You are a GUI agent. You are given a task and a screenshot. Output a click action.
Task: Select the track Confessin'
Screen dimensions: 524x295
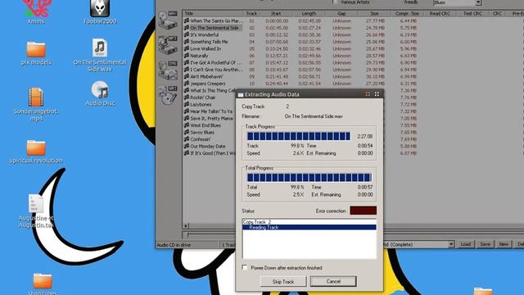click(x=200, y=139)
